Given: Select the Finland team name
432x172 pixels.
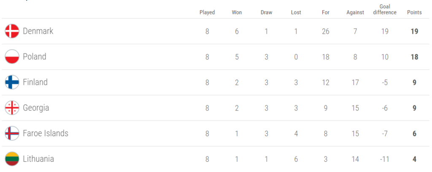Looking at the screenshot, I should click(x=35, y=82).
